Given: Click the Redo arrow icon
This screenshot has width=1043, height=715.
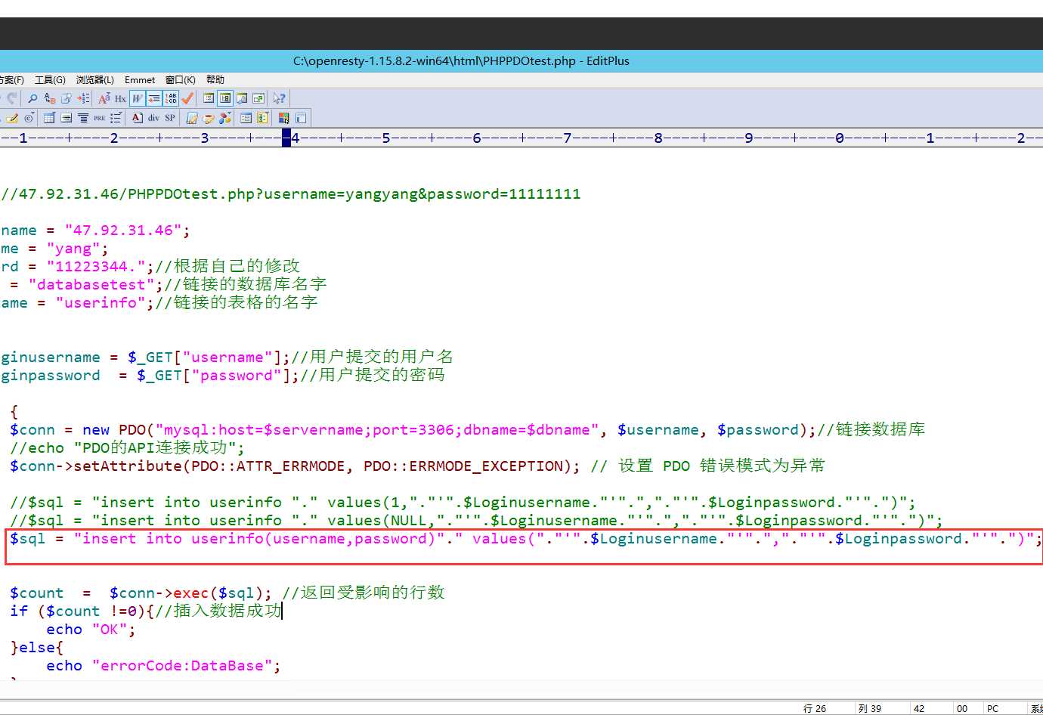Looking at the screenshot, I should (x=11, y=98).
